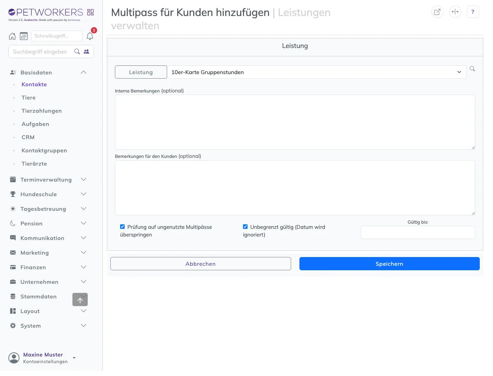
Task: Uncheck Unbegrenzt gültig checkbox
Action: tap(245, 227)
